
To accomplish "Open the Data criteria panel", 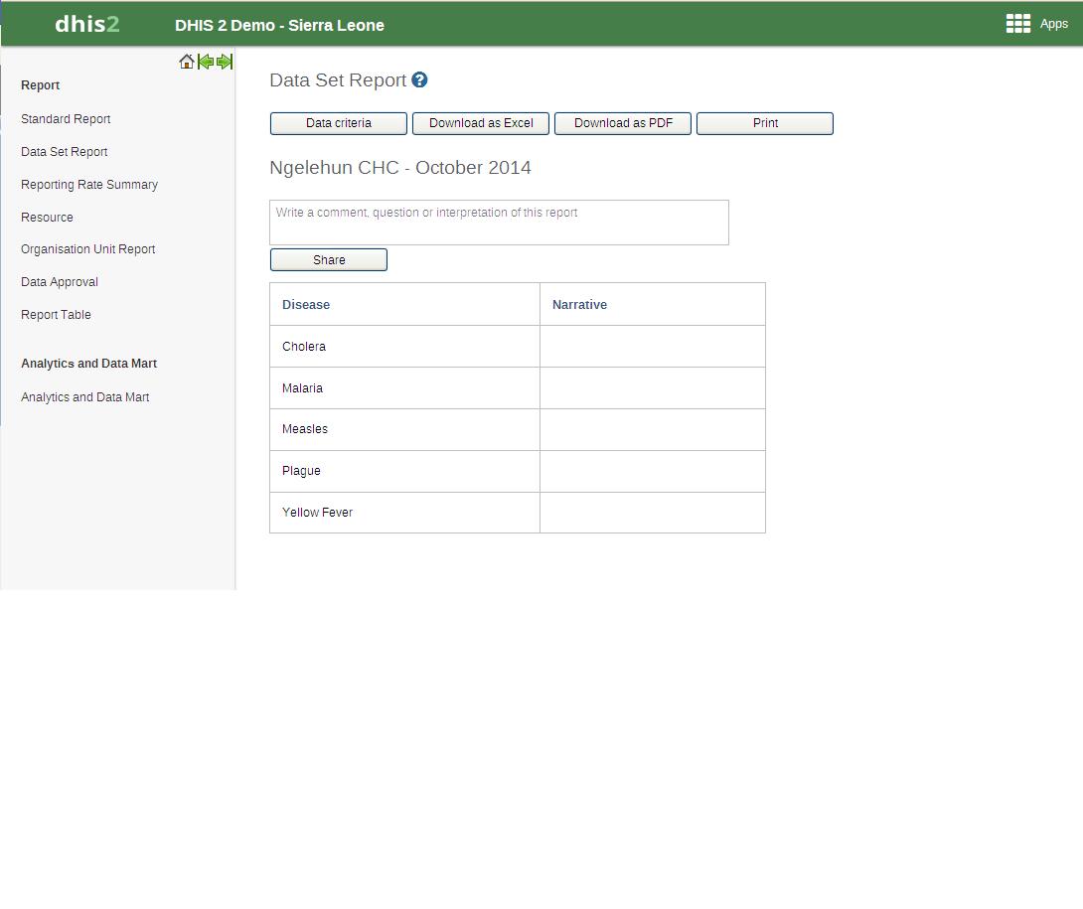I will point(339,123).
